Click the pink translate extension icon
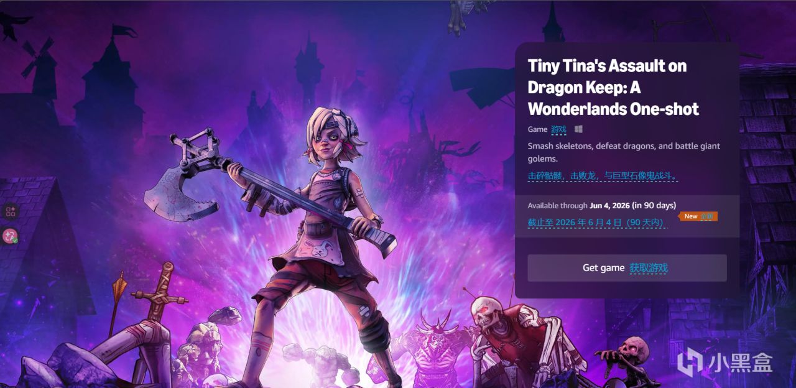 pyautogui.click(x=11, y=236)
